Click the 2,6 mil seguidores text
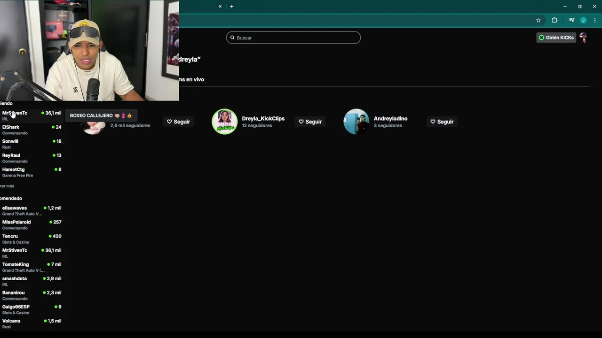602x338 pixels. (x=130, y=125)
